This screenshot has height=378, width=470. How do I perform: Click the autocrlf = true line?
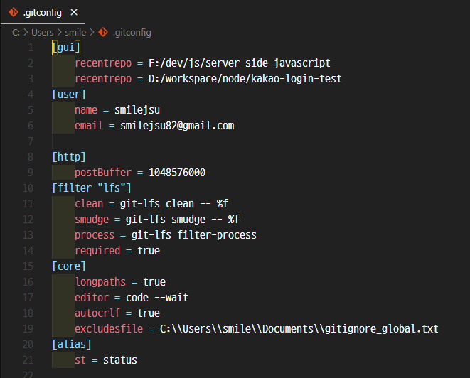(x=117, y=313)
